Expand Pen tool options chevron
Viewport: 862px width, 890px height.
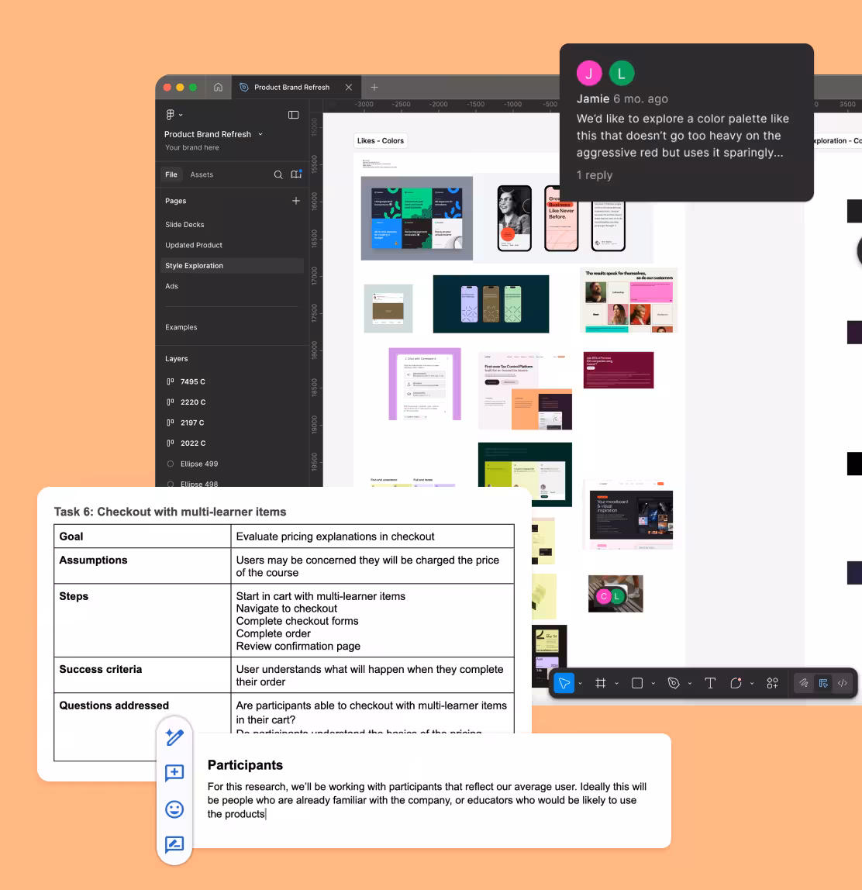(689, 684)
